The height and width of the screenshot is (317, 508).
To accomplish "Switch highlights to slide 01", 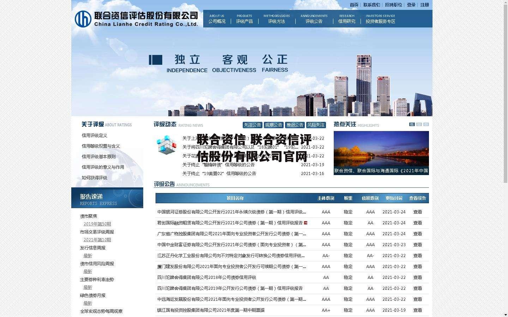I will click(x=412, y=124).
